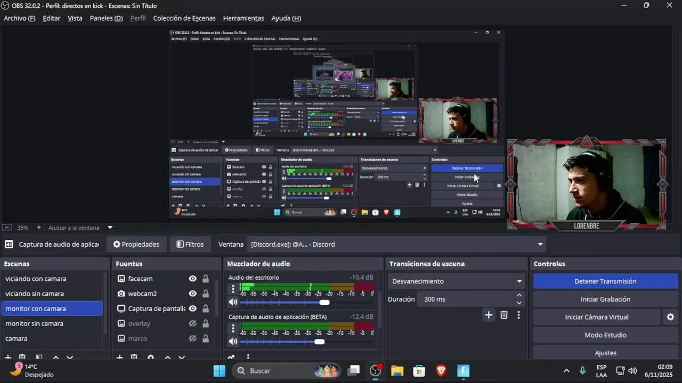Click Iniciar Grabación button

[605, 299]
